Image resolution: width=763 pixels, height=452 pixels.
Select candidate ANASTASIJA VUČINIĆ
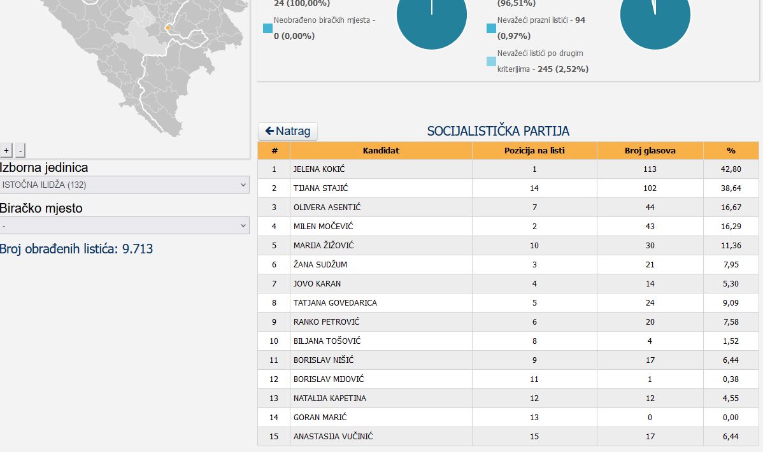tap(333, 437)
